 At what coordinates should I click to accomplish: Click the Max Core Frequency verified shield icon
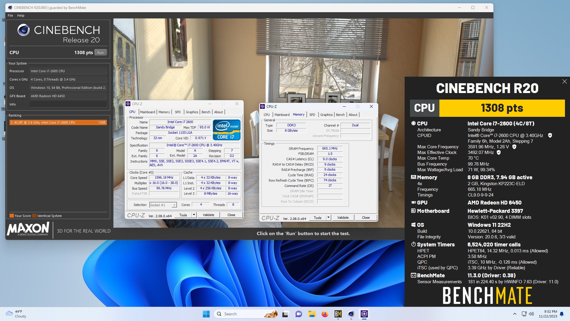(514, 147)
